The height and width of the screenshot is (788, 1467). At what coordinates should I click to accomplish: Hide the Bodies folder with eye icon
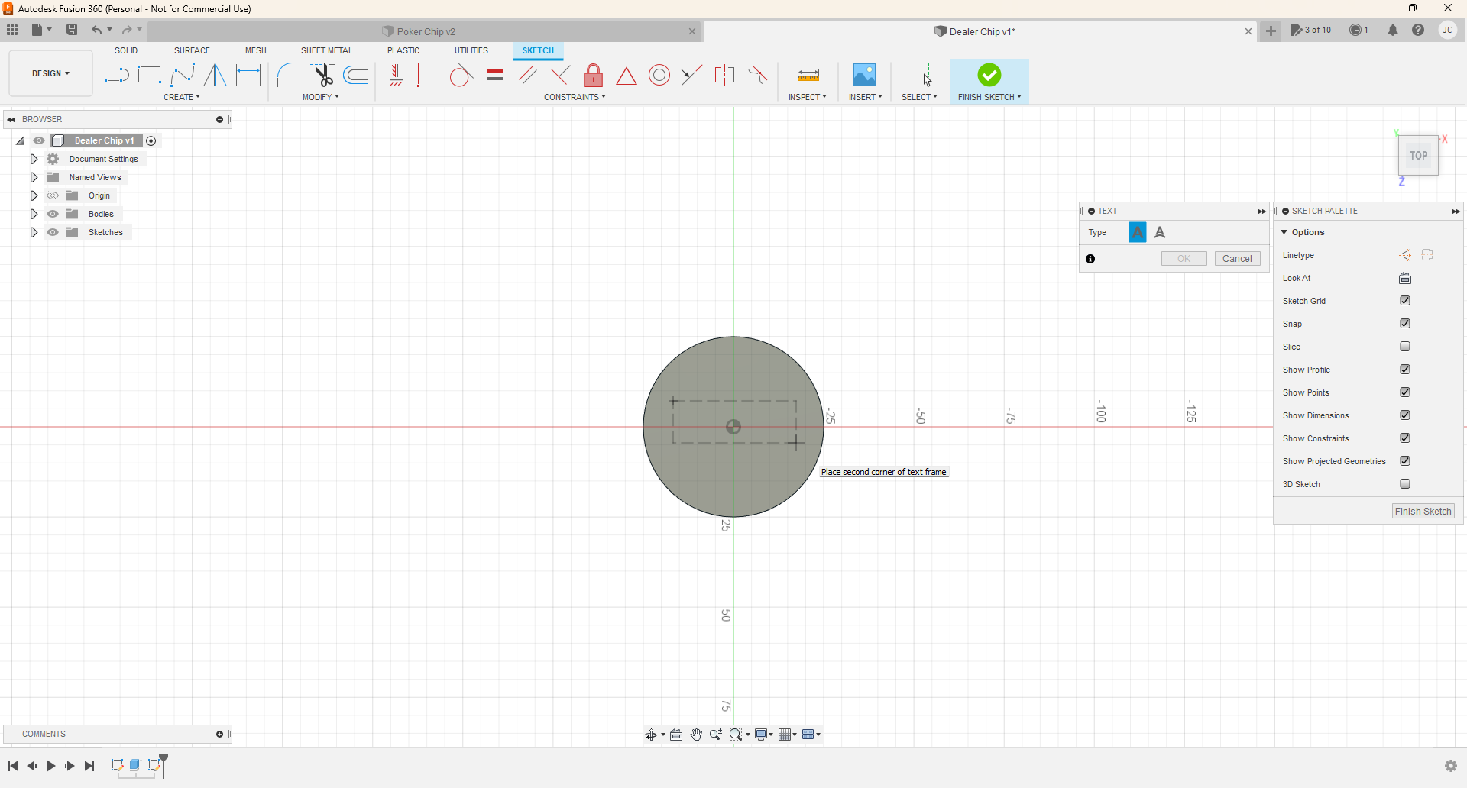[x=53, y=214]
